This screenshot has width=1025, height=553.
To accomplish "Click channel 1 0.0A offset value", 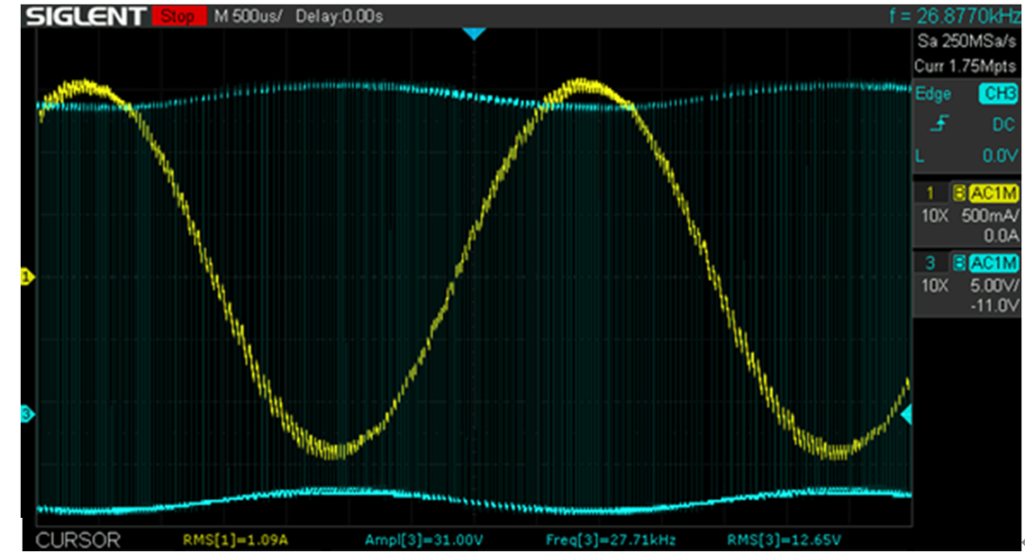I will (x=1001, y=235).
